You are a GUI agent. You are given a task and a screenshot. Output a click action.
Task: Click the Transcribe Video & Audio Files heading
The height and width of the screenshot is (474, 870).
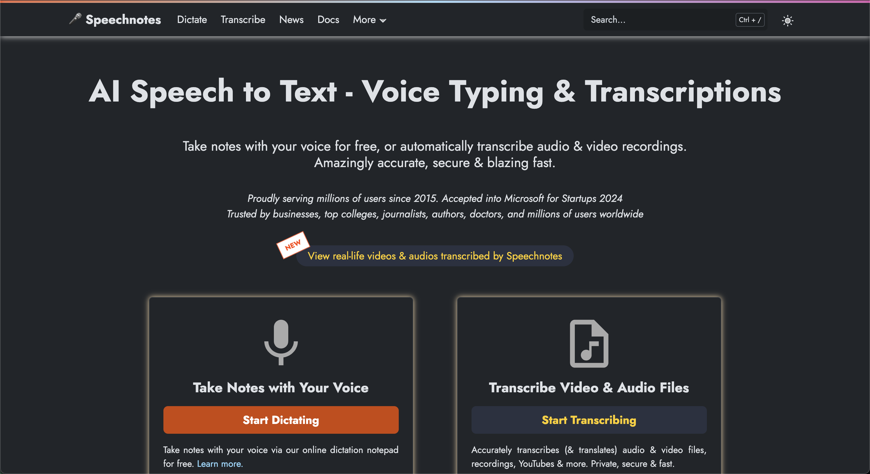(589, 388)
